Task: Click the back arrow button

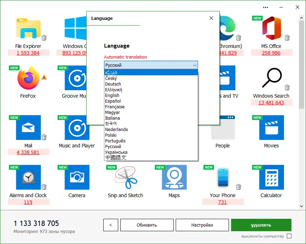Action: pyautogui.click(x=111, y=225)
